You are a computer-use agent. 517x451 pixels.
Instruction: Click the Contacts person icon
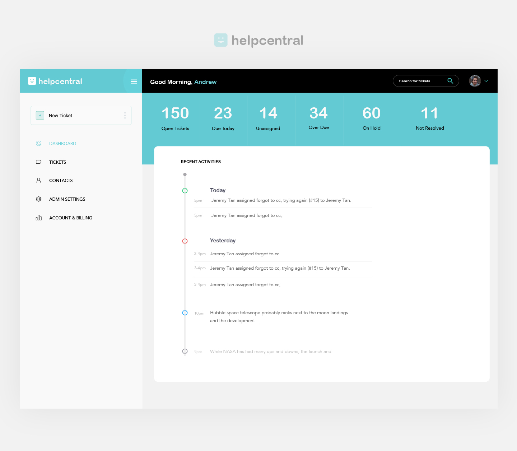click(x=39, y=180)
